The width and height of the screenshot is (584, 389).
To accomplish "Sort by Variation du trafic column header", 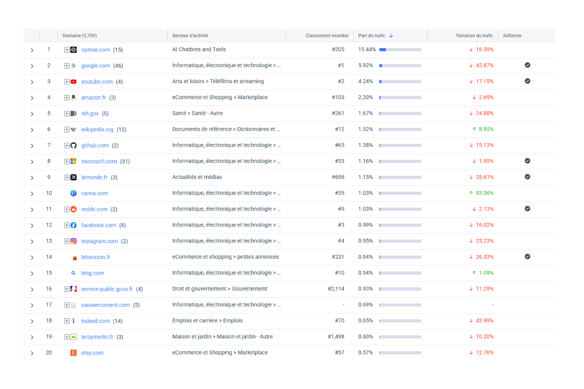I will click(474, 36).
